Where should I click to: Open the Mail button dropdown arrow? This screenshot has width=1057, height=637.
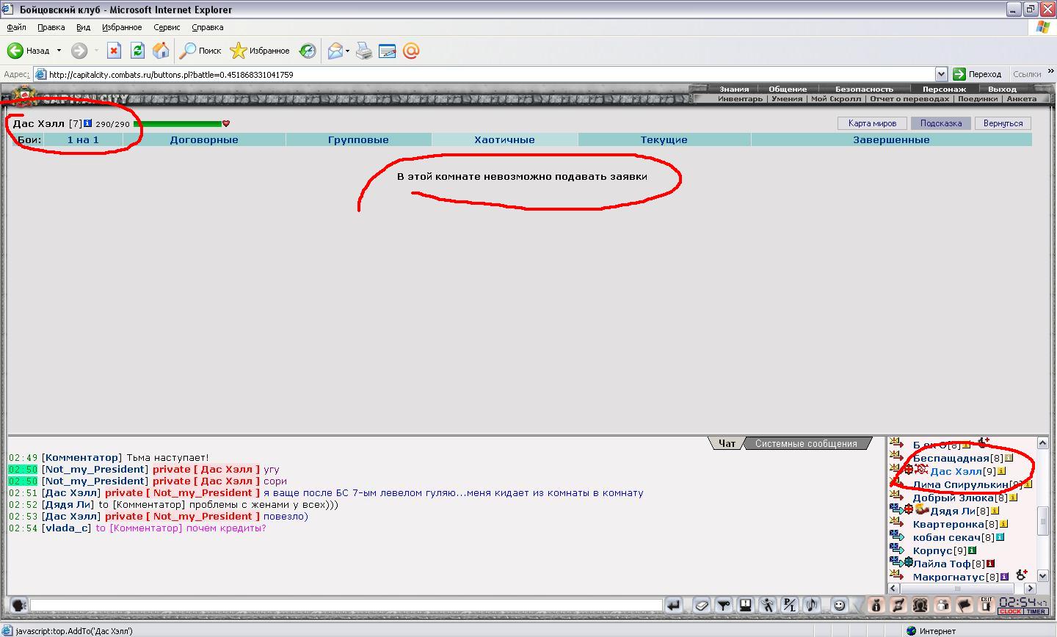coord(347,51)
